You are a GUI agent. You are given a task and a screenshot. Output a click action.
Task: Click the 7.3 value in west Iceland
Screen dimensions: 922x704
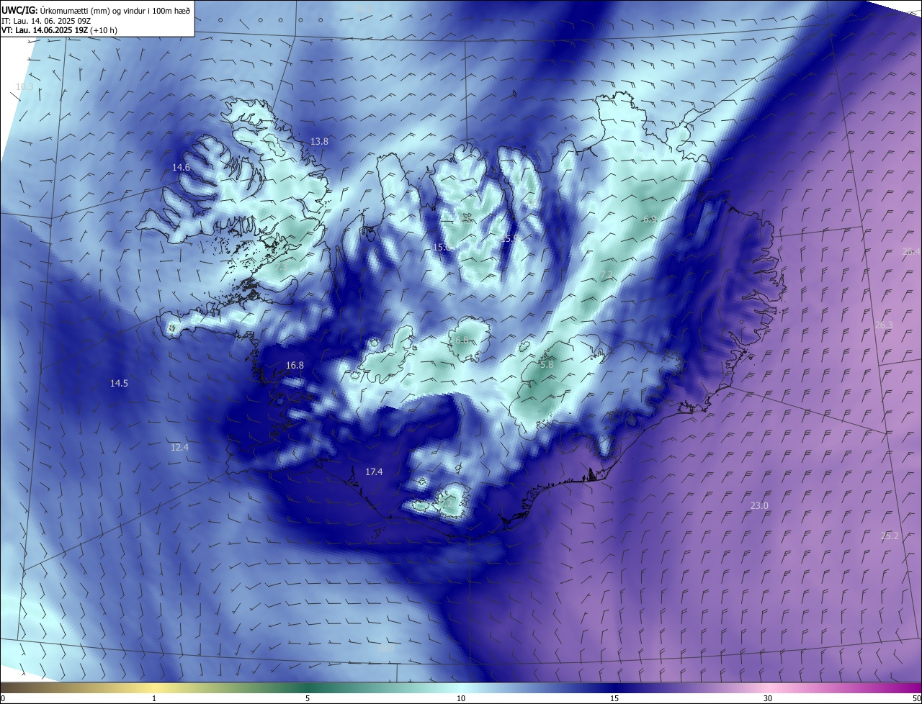(281, 268)
